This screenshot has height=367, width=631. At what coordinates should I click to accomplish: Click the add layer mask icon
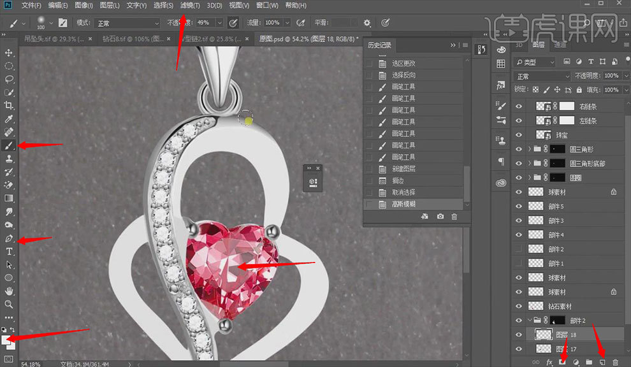tap(563, 362)
